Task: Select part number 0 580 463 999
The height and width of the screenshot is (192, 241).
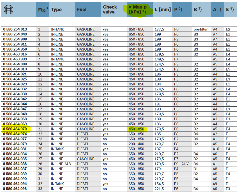Action: pos(15,59)
